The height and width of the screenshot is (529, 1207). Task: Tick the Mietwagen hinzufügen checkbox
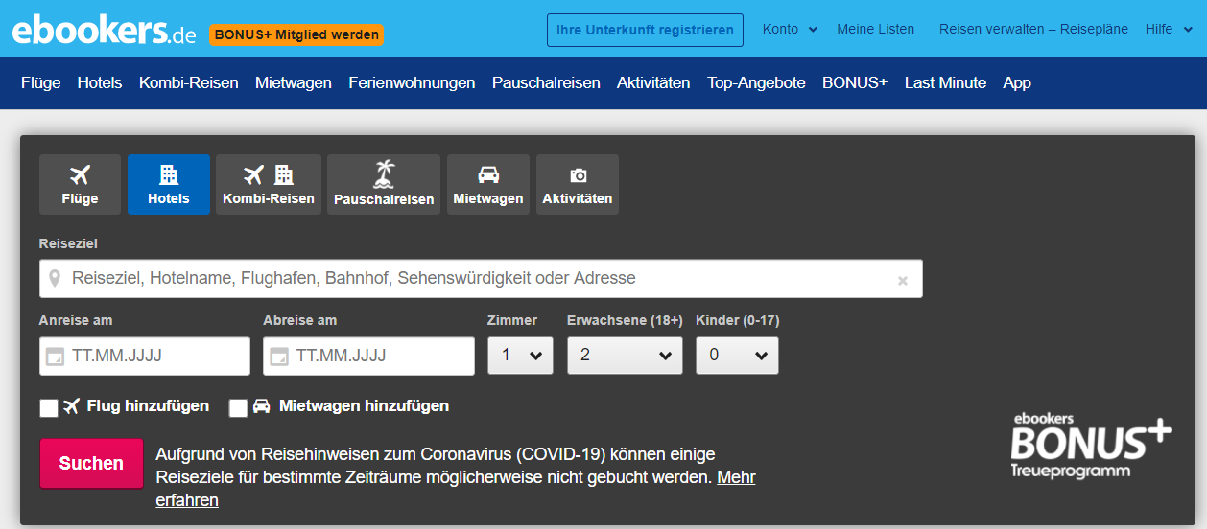point(238,408)
